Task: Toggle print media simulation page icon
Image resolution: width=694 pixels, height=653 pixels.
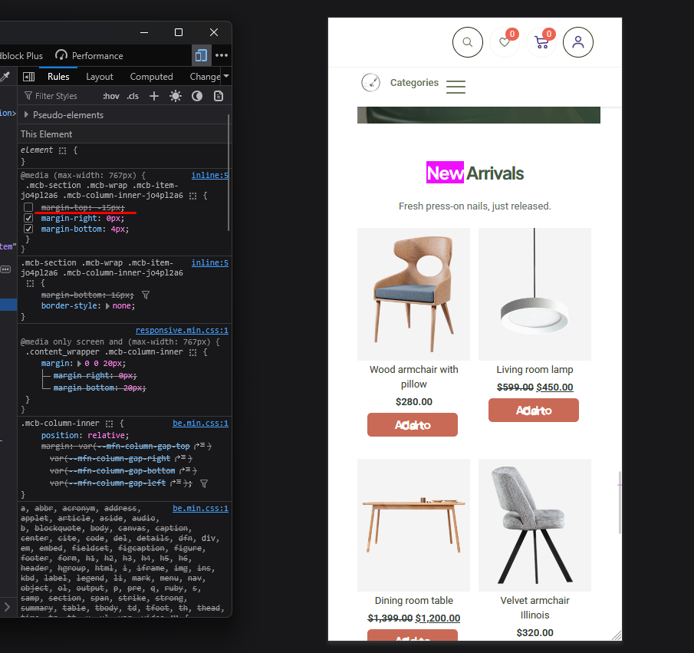Action: pos(219,96)
